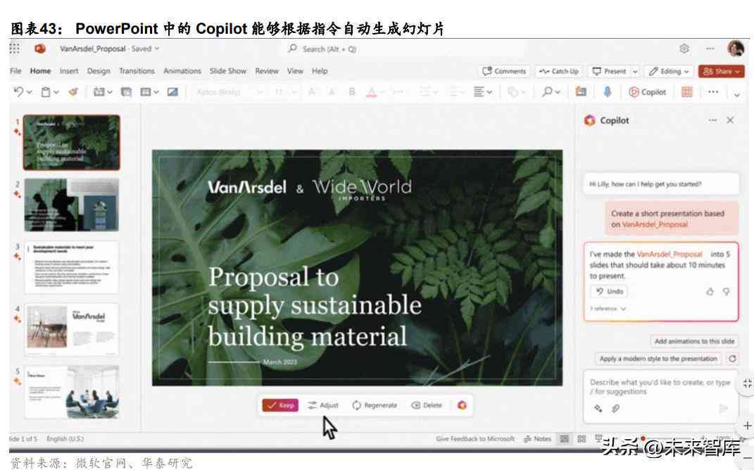
Task: Select slide 1 thumbnail
Action: 72,142
